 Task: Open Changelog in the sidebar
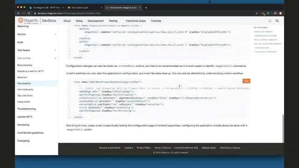(x=23, y=141)
